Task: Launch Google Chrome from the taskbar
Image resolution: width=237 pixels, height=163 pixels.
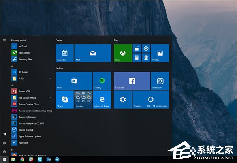Action: pyautogui.click(x=22, y=159)
